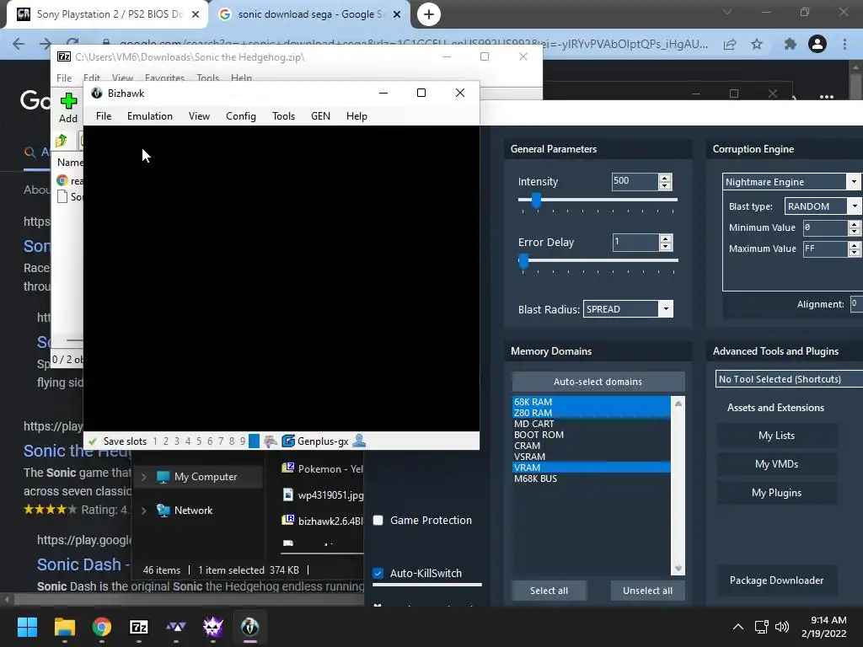This screenshot has width=863, height=647.
Task: Open Package Downloader
Action: click(776, 580)
